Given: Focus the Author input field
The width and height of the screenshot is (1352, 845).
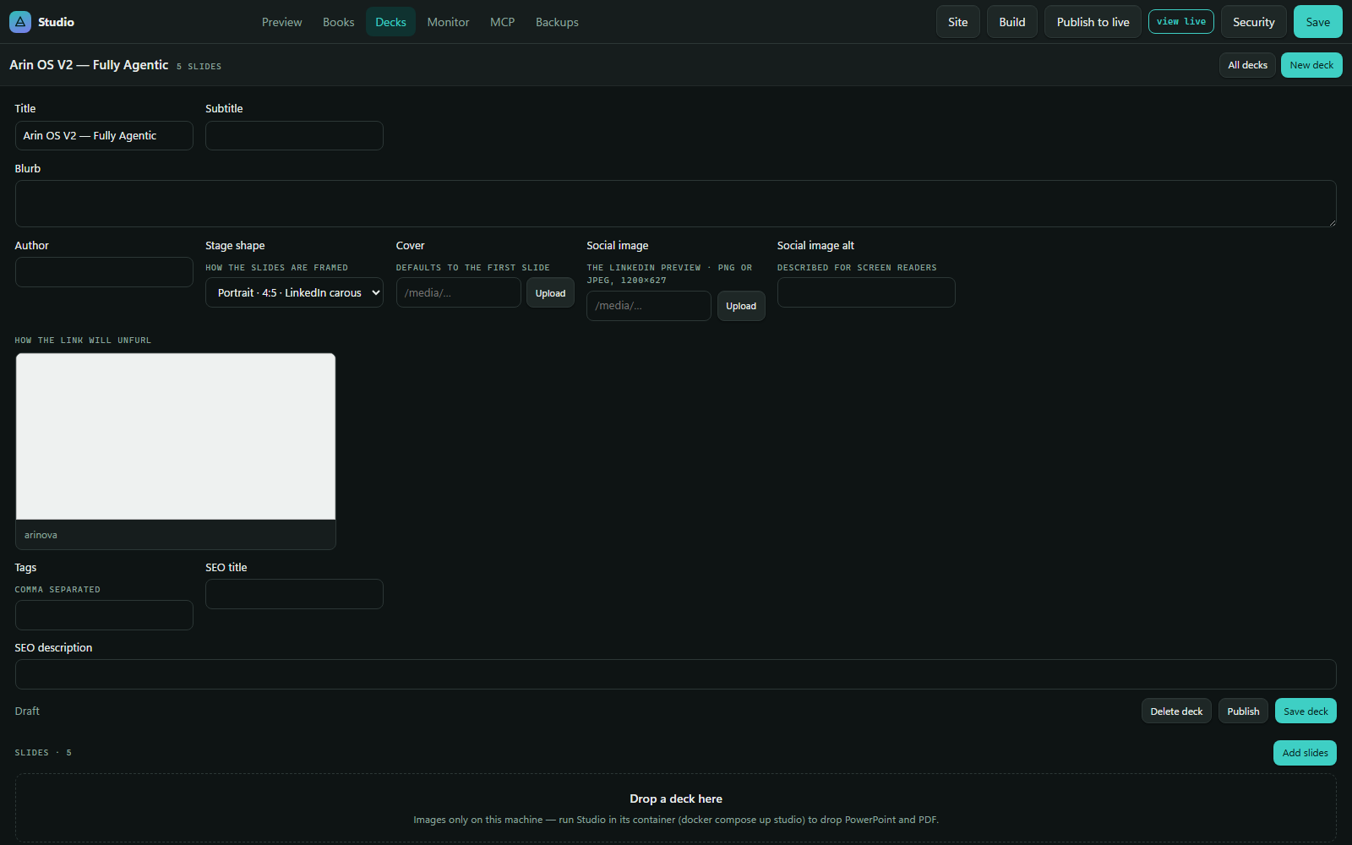Looking at the screenshot, I should click(x=104, y=272).
